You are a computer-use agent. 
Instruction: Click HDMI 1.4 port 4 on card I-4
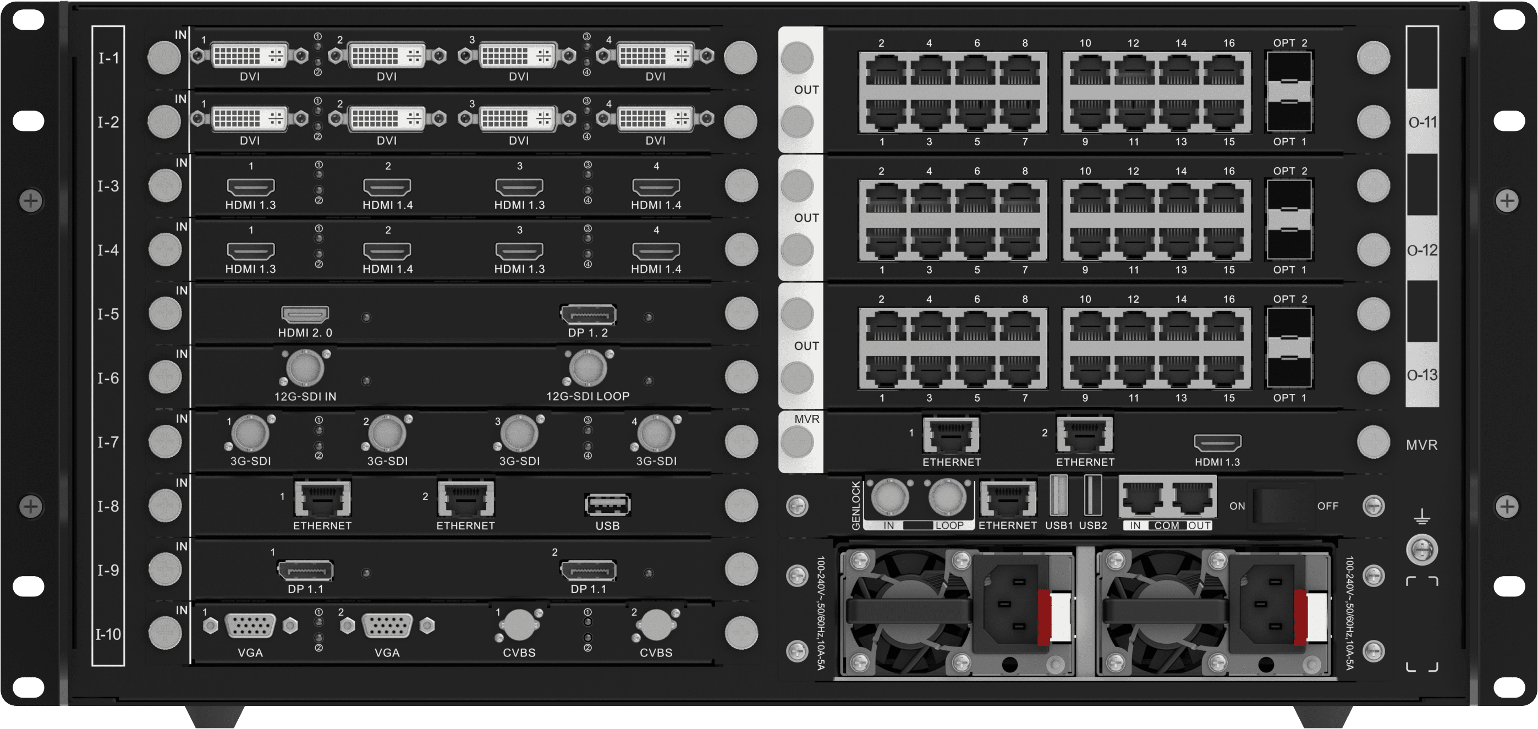click(x=656, y=251)
